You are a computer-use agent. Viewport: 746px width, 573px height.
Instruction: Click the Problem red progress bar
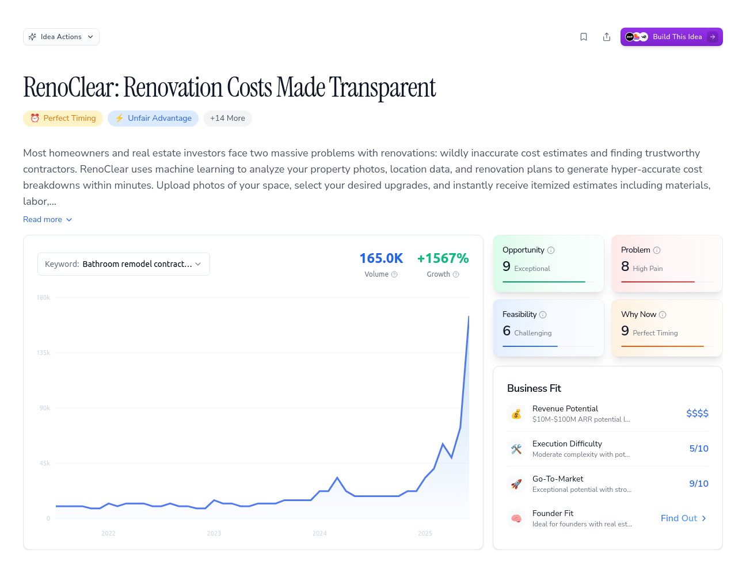[x=658, y=282]
